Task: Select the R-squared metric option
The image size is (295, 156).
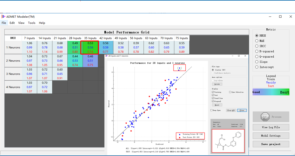Action: [257, 51]
